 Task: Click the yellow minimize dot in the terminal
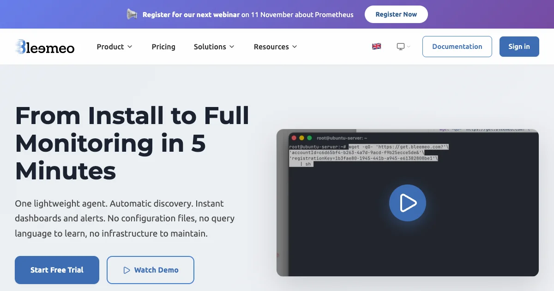pyautogui.click(x=301, y=138)
